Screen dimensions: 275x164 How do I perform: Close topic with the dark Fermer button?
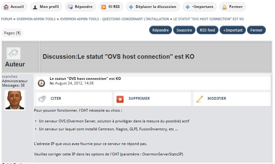pyautogui.click(x=256, y=30)
